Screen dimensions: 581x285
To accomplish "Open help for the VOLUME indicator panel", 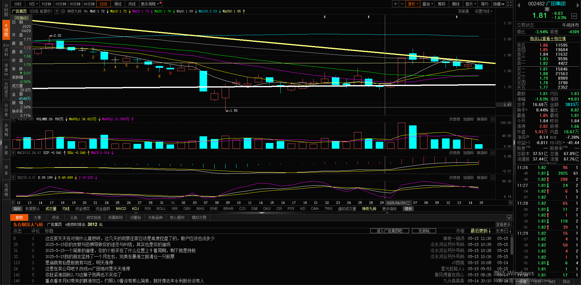I will click(13, 119).
